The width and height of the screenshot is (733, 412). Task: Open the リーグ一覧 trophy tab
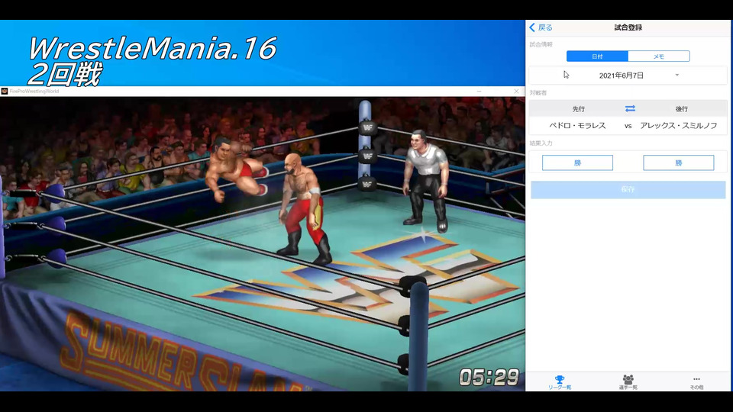point(560,382)
